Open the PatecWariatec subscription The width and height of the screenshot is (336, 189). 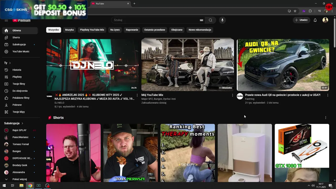click(x=20, y=137)
